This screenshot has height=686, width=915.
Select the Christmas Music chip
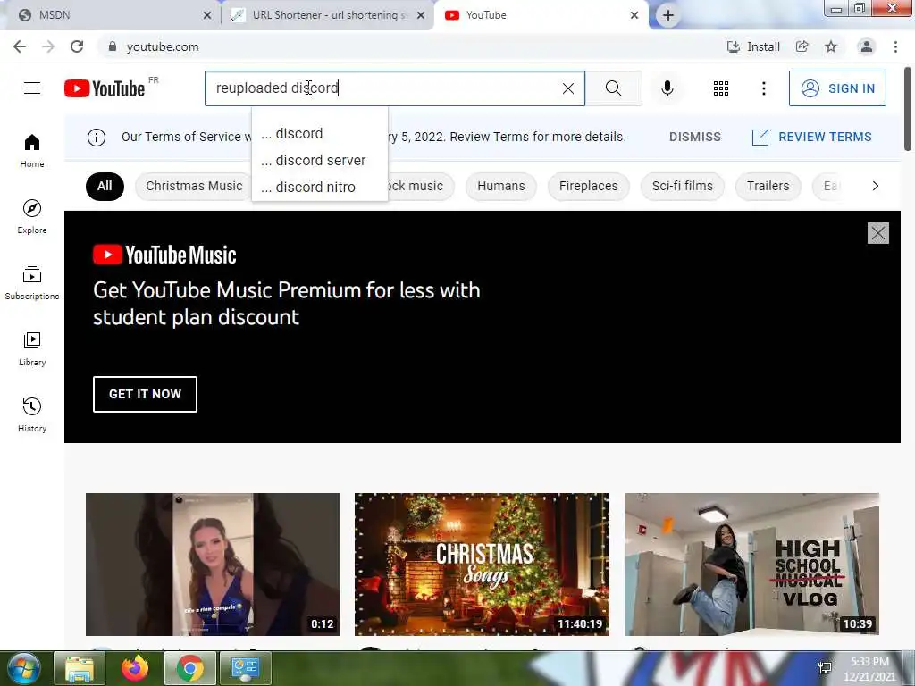[194, 186]
